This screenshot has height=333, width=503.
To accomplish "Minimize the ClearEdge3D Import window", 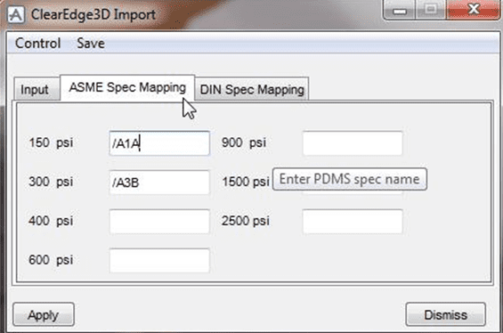I will point(400,10).
